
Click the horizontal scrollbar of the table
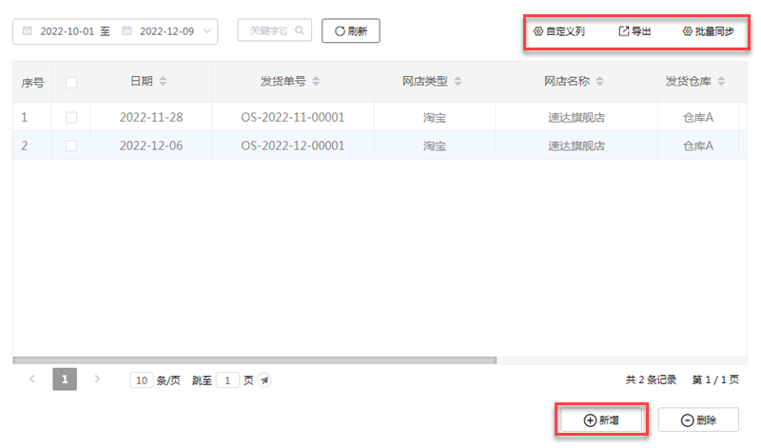(x=255, y=360)
